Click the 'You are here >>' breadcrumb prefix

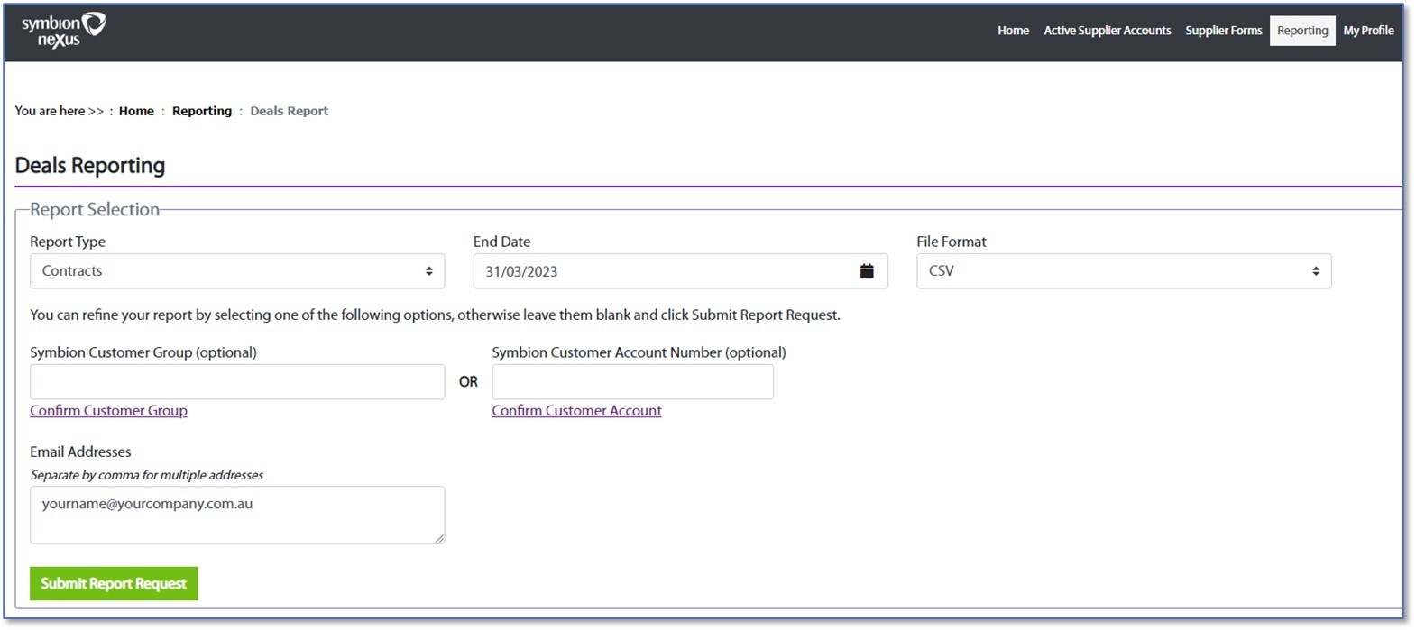(x=59, y=111)
